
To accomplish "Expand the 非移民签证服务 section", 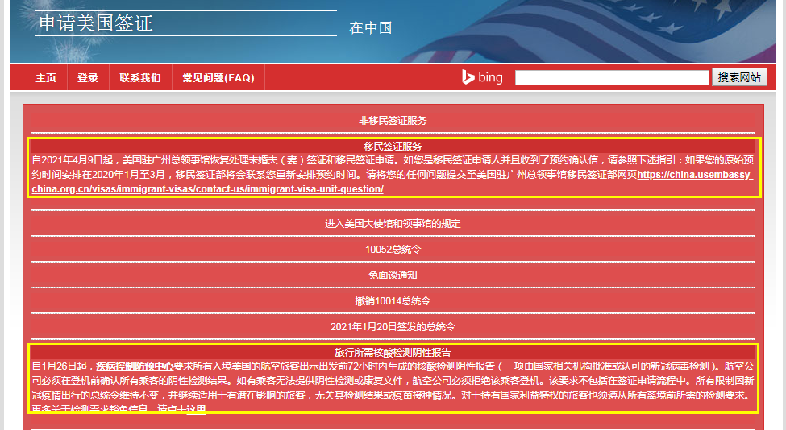I will pos(393,121).
